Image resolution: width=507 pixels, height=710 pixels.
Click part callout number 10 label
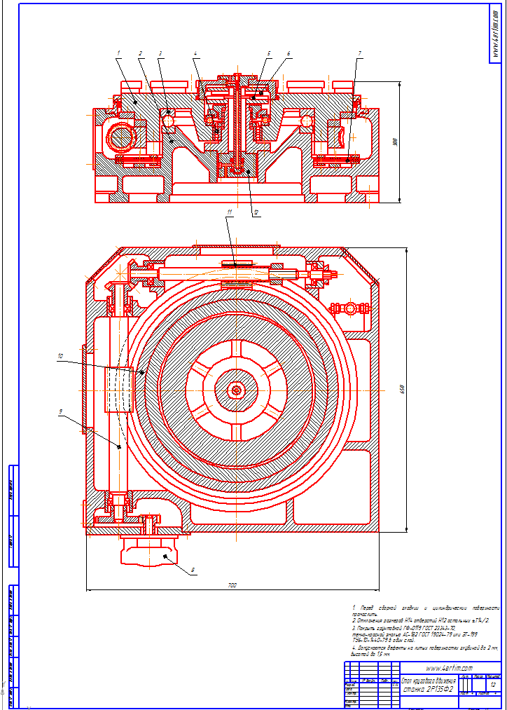pyautogui.click(x=60, y=356)
